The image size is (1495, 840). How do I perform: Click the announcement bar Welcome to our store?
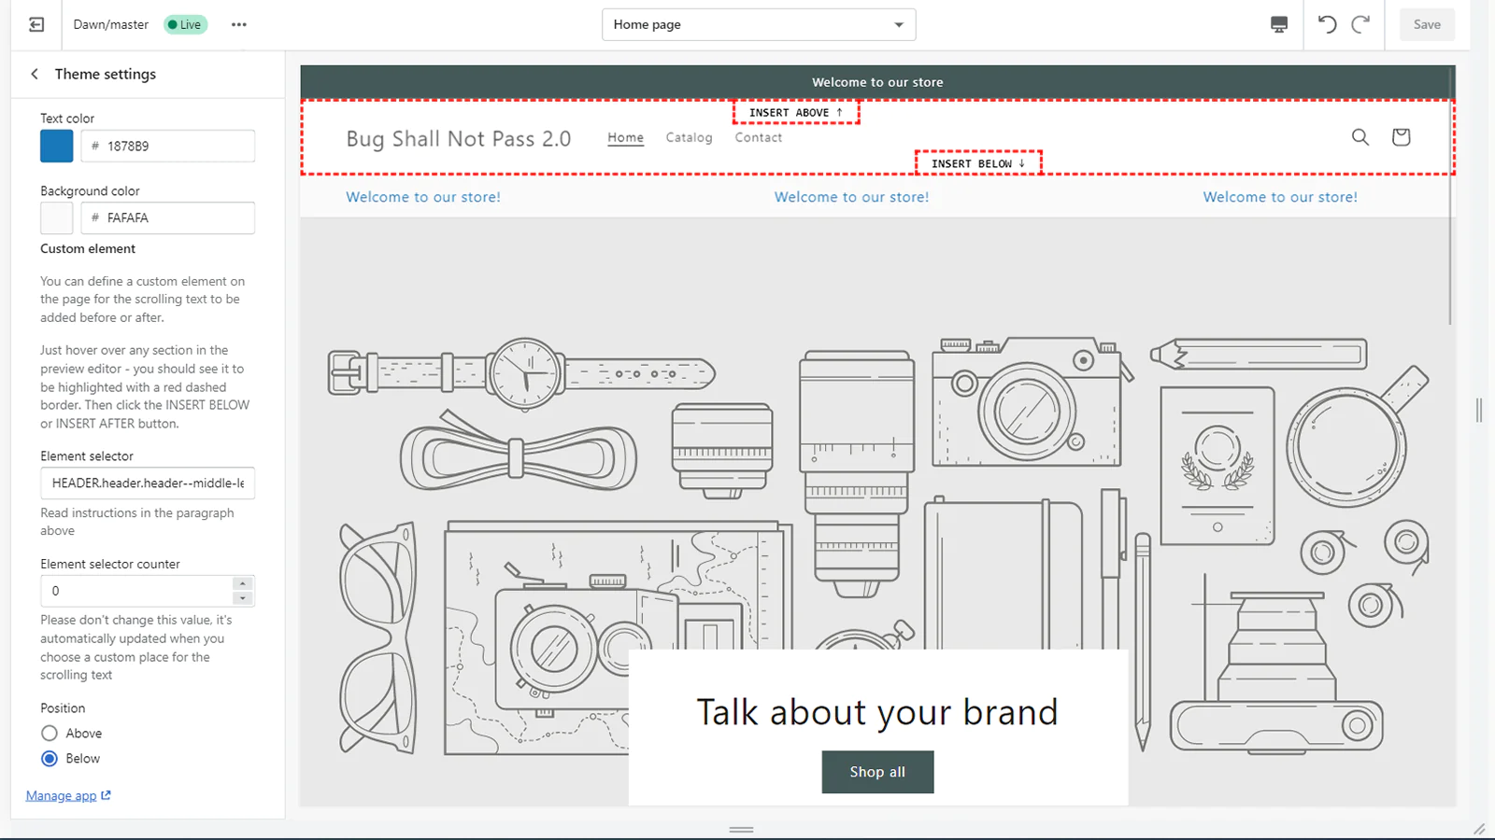[x=877, y=82]
